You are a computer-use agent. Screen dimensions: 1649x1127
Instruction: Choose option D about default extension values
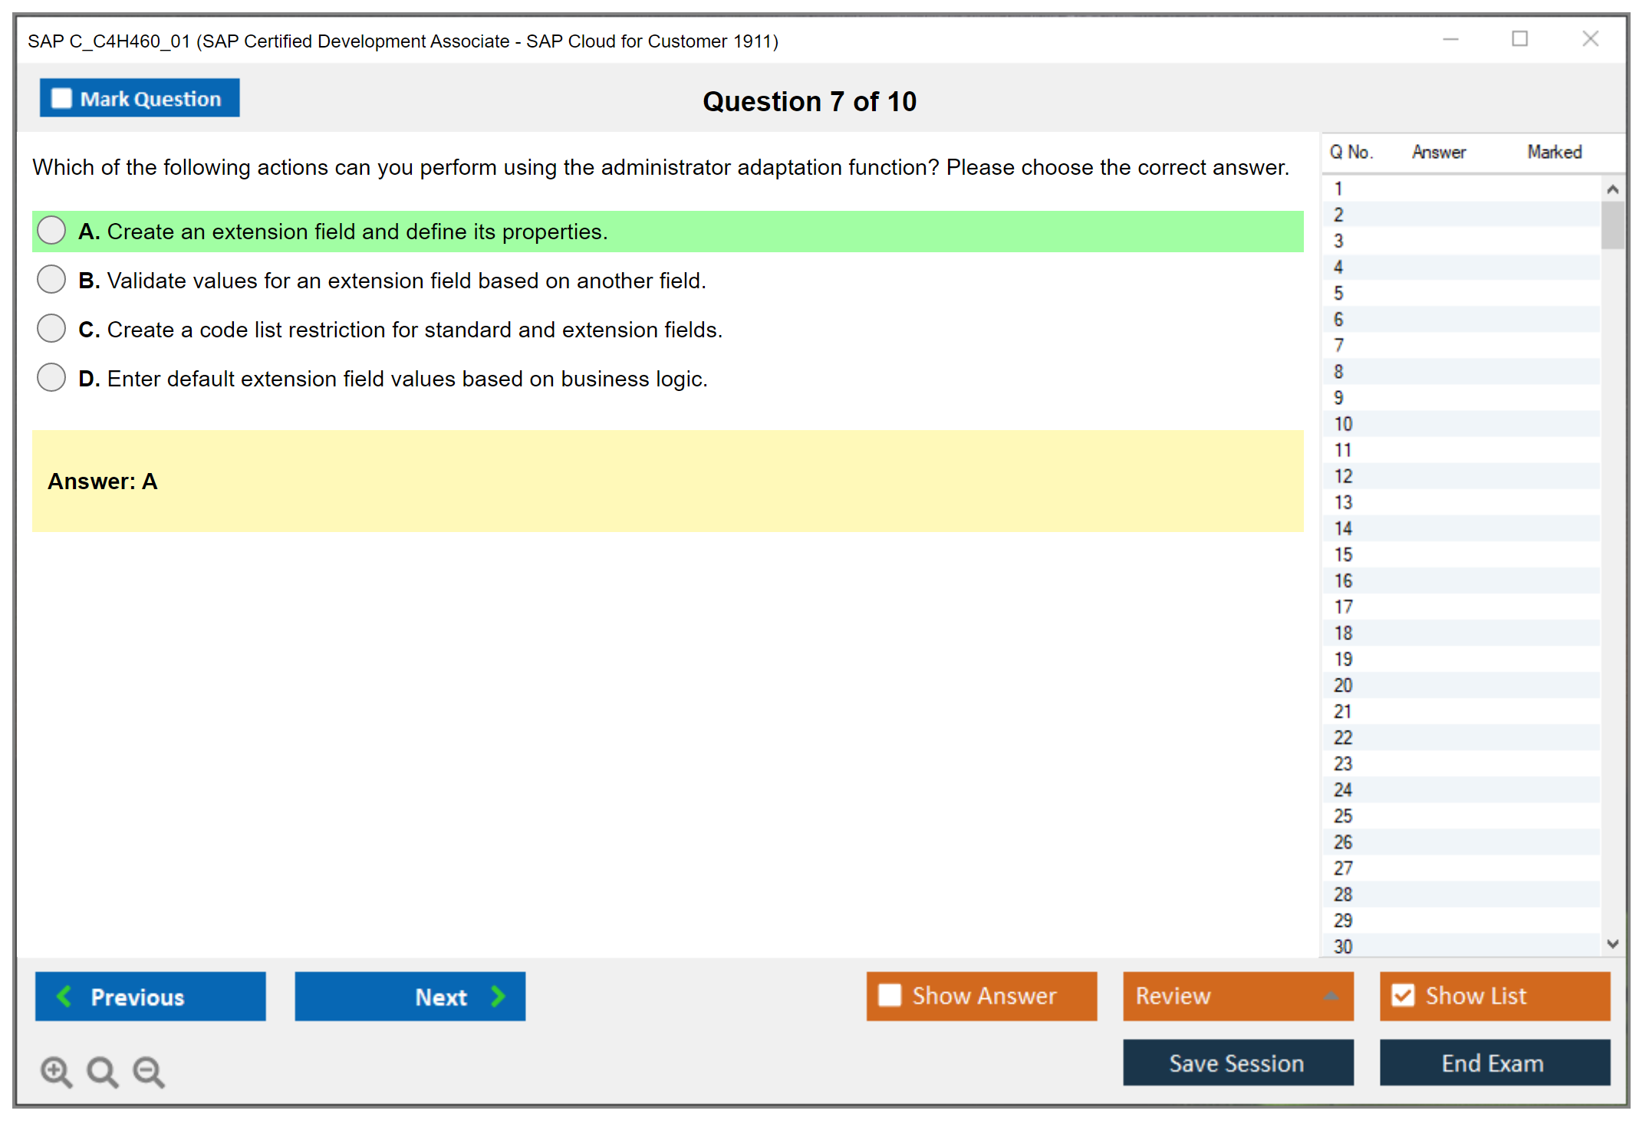click(51, 378)
